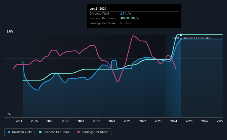Select the 2026 label on the x-axis
This screenshot has width=227, height=140.
click(205, 121)
